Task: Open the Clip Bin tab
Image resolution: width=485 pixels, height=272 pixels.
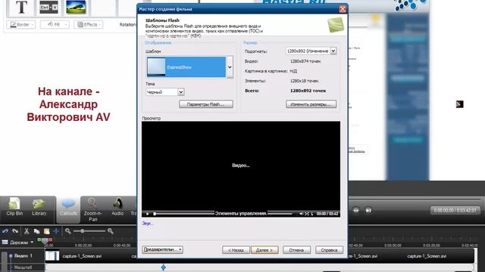Action: pyautogui.click(x=14, y=207)
